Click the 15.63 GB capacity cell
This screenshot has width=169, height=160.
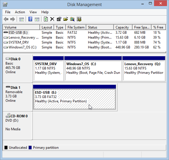pyautogui.click(x=122, y=37)
